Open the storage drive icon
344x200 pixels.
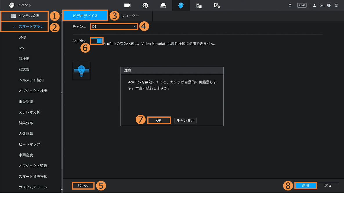(163, 5)
